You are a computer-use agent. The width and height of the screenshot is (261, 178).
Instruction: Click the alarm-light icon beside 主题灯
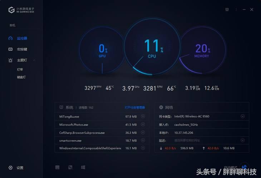[10, 60]
